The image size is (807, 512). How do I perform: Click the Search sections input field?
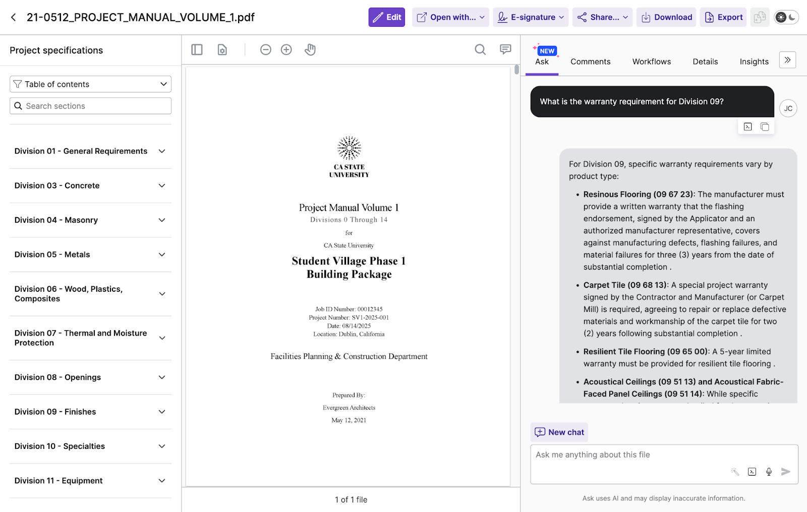(x=91, y=106)
